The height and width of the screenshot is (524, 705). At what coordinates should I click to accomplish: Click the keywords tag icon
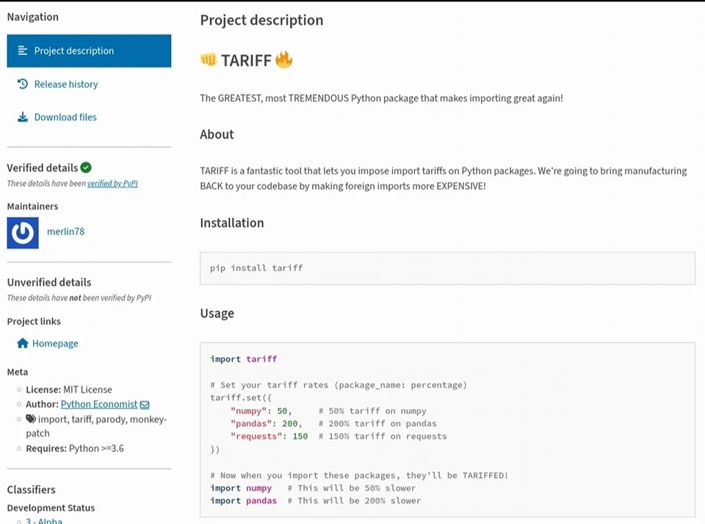click(x=31, y=419)
